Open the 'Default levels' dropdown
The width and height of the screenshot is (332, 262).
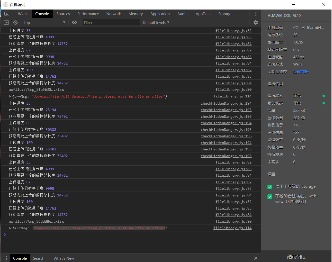[x=156, y=23]
